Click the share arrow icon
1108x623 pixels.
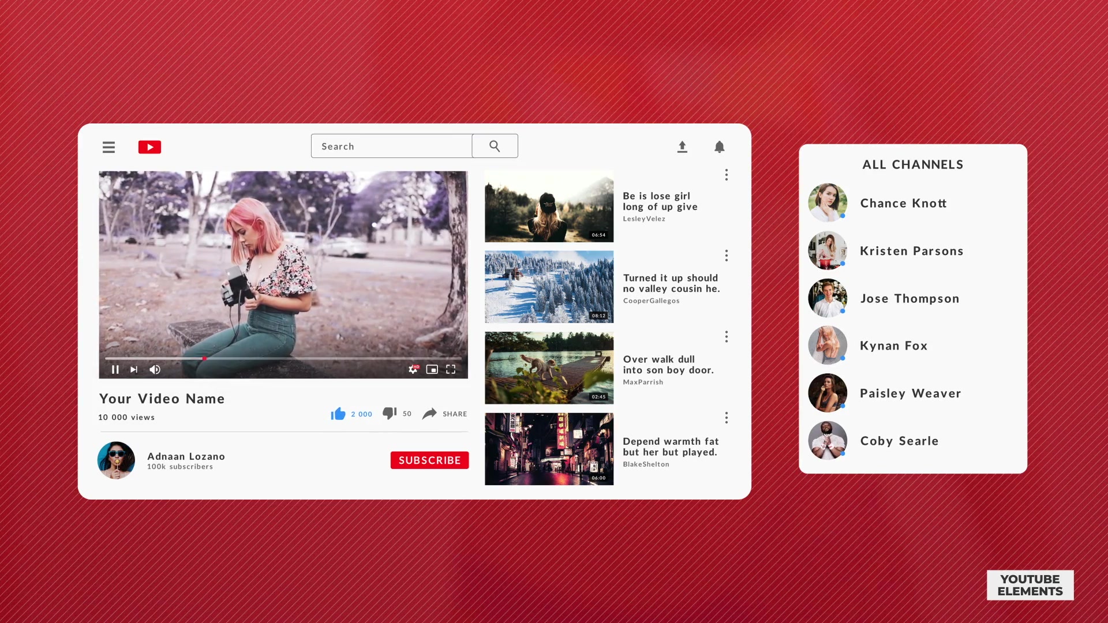[x=429, y=413]
